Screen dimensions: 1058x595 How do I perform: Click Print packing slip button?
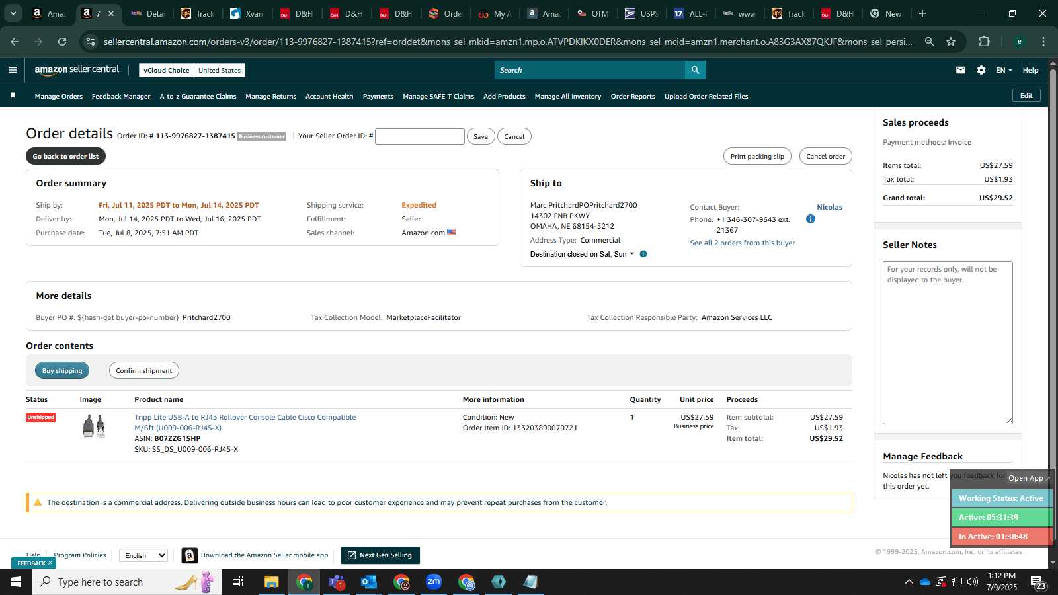pos(757,156)
